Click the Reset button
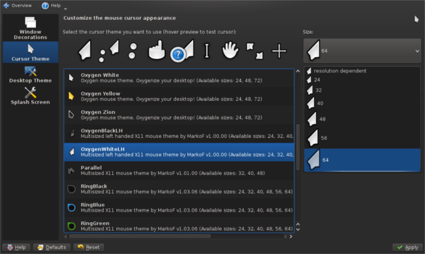 pos(88,247)
